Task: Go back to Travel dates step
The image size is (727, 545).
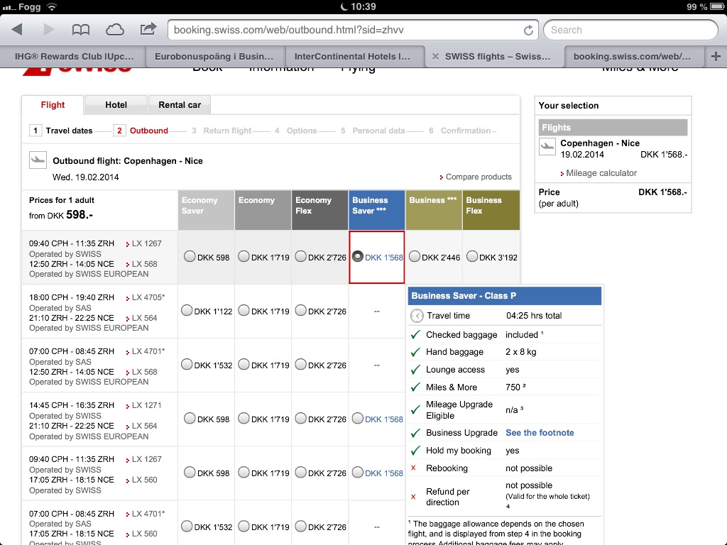Action: pyautogui.click(x=69, y=131)
